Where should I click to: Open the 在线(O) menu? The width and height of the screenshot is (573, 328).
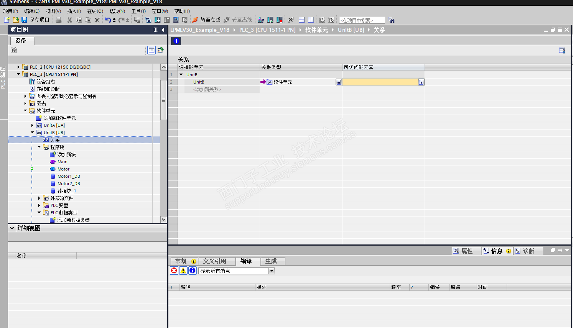click(95, 11)
